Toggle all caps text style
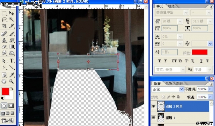The height and width of the screenshot is (126, 215). 174,61
